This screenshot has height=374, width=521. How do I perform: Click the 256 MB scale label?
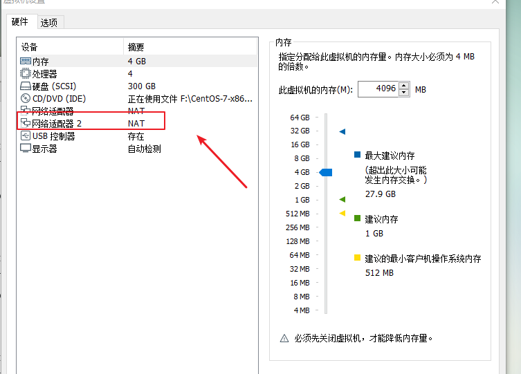point(298,227)
